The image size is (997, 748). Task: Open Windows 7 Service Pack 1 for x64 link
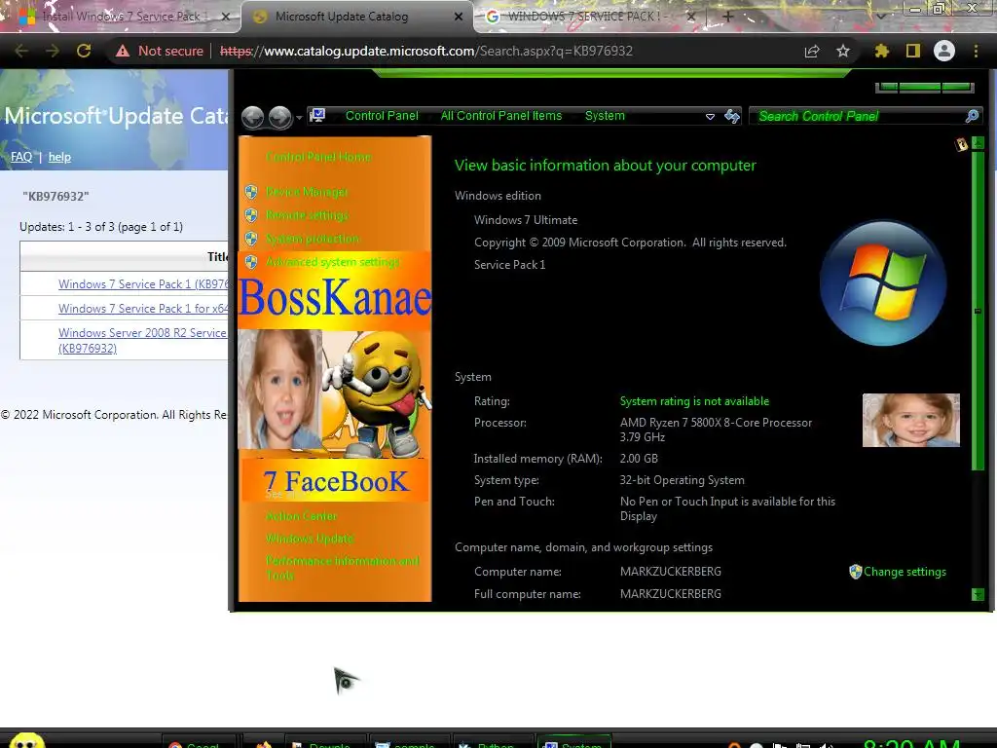143,309
